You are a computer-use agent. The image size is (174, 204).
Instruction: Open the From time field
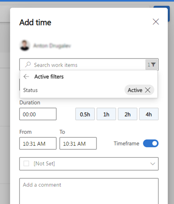pyautogui.click(x=38, y=143)
